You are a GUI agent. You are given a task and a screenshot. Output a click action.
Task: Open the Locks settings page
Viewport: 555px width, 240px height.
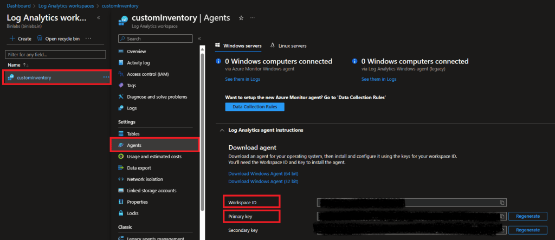pyautogui.click(x=133, y=213)
